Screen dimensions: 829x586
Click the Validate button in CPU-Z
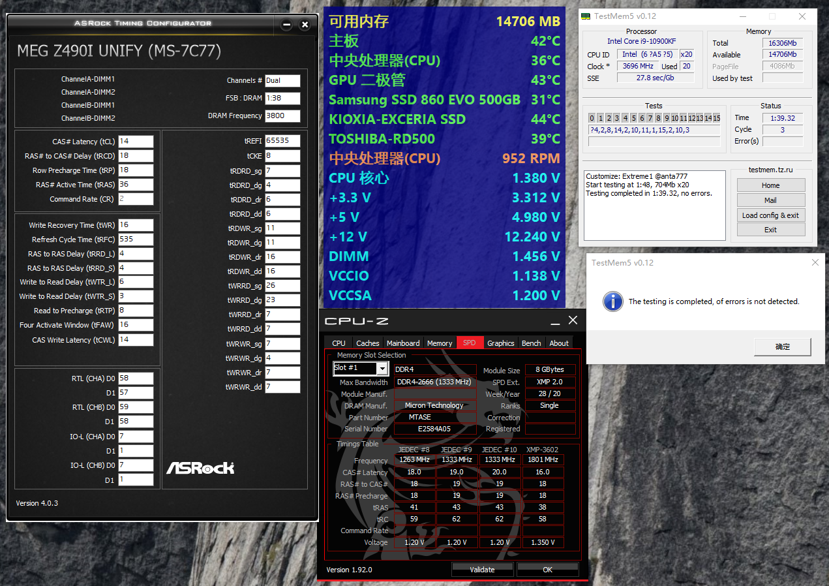tap(482, 570)
